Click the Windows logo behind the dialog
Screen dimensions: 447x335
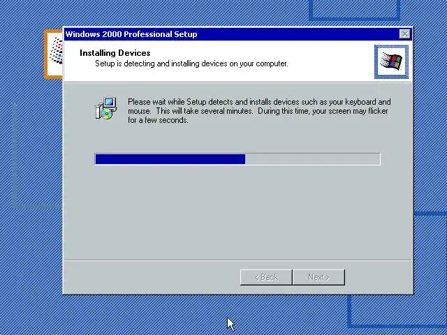54,54
